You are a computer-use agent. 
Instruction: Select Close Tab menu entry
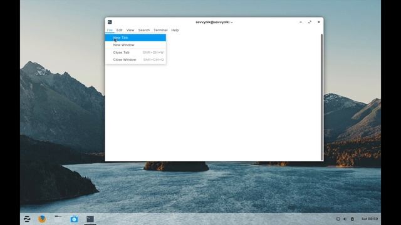point(135,52)
